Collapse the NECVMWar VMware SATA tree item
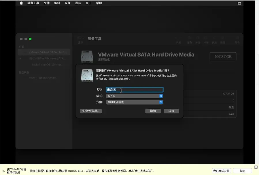 pyautogui.click(x=20, y=58)
